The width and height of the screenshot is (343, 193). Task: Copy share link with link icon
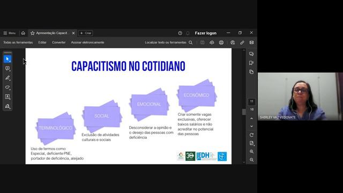(x=242, y=42)
